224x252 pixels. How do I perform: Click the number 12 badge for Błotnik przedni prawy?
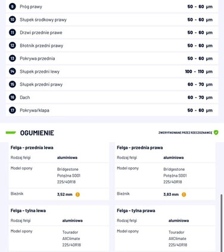point(13,45)
